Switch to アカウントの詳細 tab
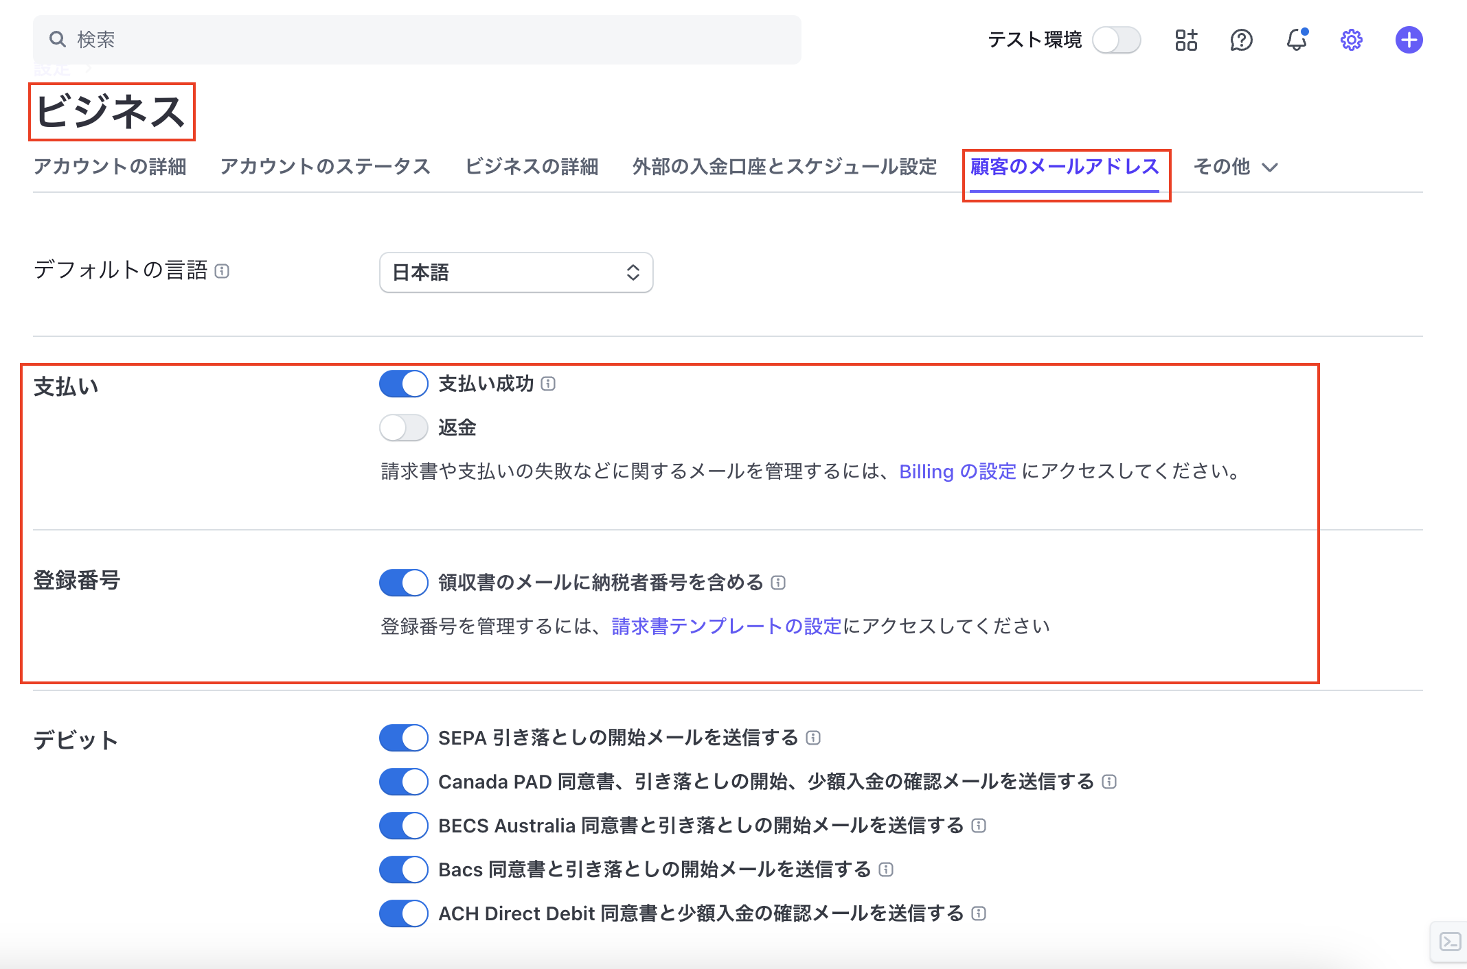The height and width of the screenshot is (969, 1467). (x=110, y=167)
